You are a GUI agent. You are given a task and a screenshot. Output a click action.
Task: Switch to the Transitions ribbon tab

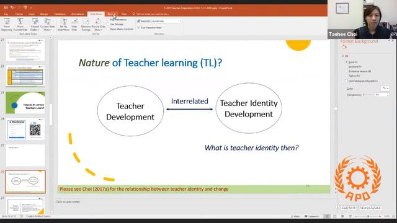point(60,14)
